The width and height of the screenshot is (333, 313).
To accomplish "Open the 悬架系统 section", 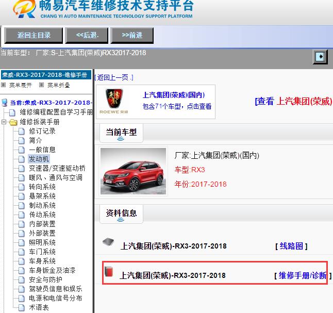I will tap(42, 196).
